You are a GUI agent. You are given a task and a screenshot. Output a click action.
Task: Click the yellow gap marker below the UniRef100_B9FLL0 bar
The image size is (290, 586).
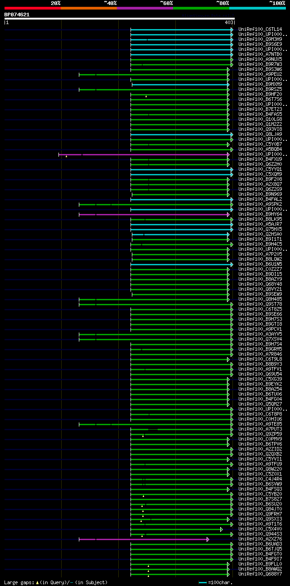[x=148, y=566]
